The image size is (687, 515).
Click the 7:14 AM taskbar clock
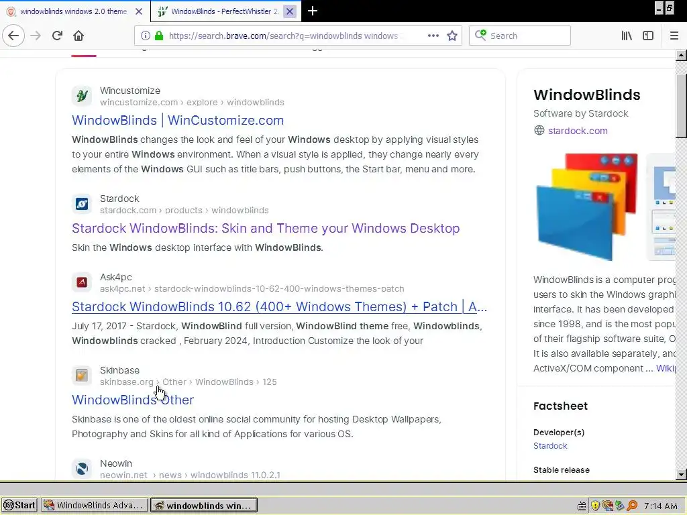pyautogui.click(x=661, y=506)
